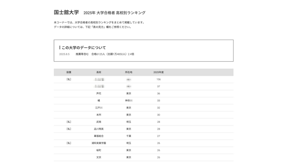
Task: Click the 設置 column header
Action: coord(69,72)
